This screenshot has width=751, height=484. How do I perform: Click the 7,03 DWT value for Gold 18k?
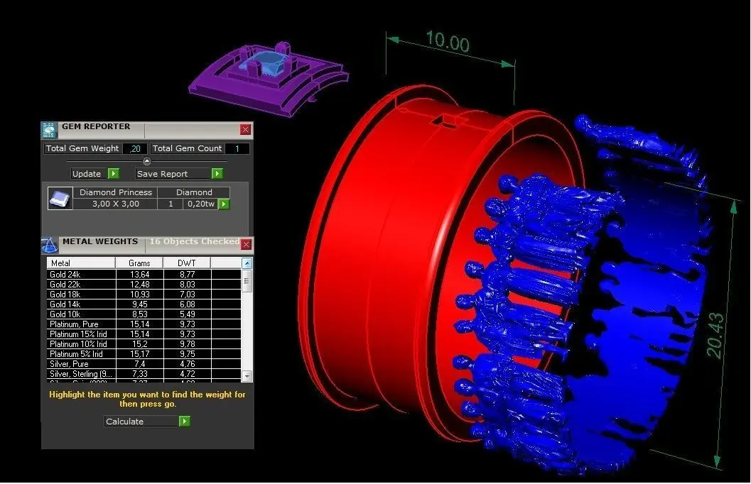click(x=188, y=294)
